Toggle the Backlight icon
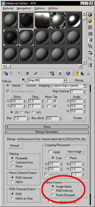This screenshot has width=95, height=207. tap(90, 21)
